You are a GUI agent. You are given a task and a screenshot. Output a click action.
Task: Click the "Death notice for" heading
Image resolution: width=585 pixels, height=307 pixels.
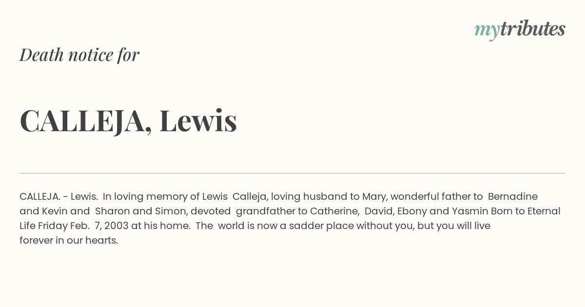tap(79, 55)
